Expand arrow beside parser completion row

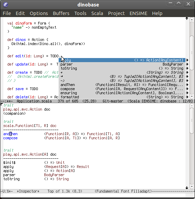pyautogui.click(x=187, y=64)
